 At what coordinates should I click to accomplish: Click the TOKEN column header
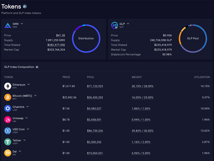9,77
